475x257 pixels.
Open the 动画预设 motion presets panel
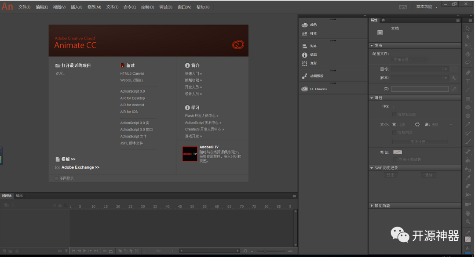313,76
